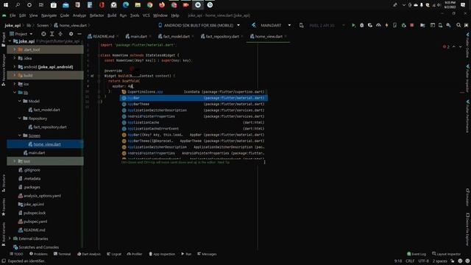Select AppBarTheme class completion suggestion

[x=194, y=105]
